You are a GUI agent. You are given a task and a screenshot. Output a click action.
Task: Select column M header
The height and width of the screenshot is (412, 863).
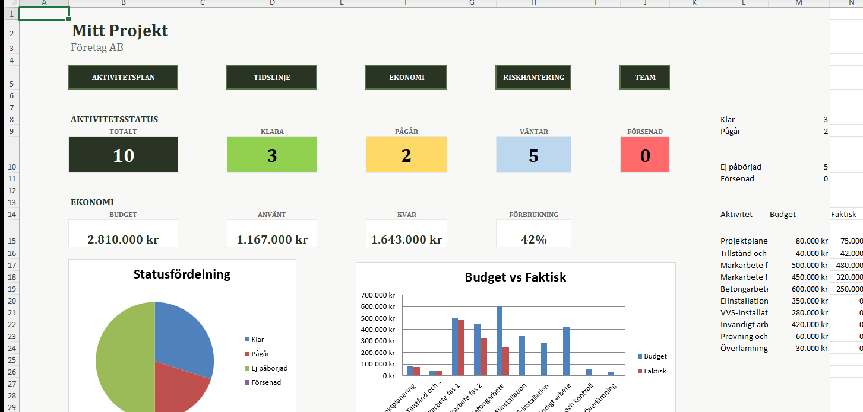pyautogui.click(x=798, y=3)
